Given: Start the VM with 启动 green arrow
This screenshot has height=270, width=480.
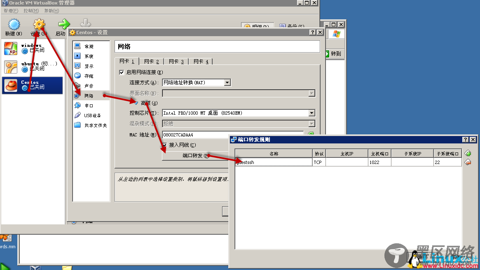Looking at the screenshot, I should pyautogui.click(x=64, y=24).
